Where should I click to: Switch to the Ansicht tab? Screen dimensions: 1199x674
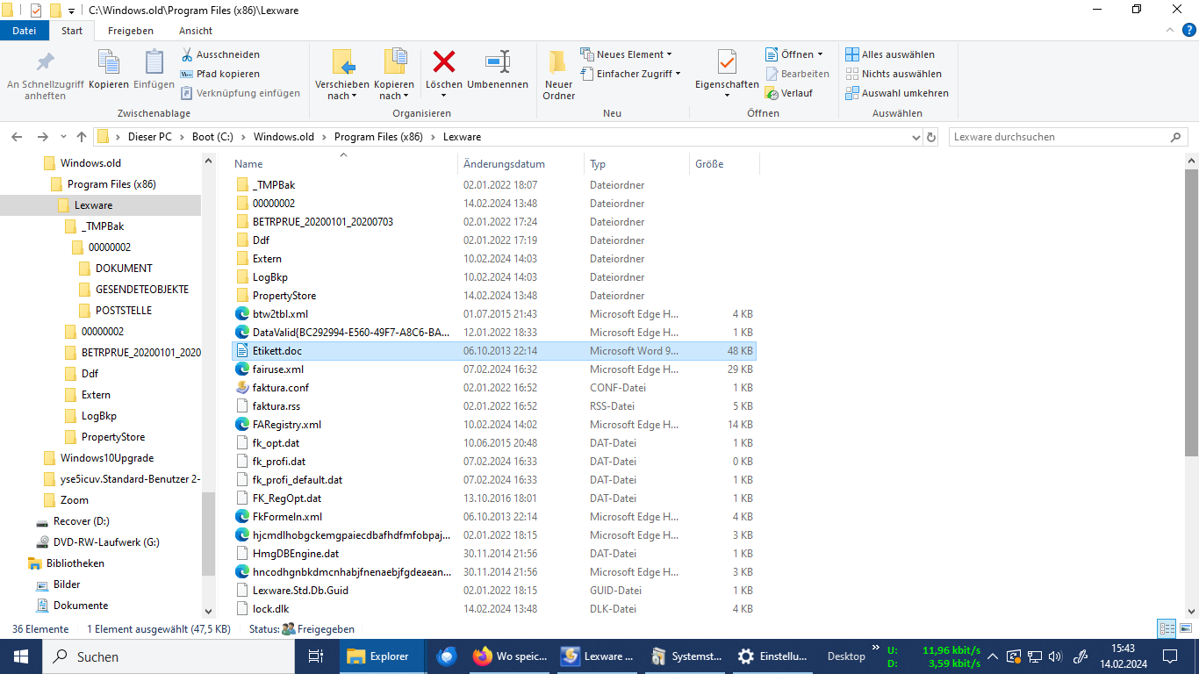tap(196, 31)
